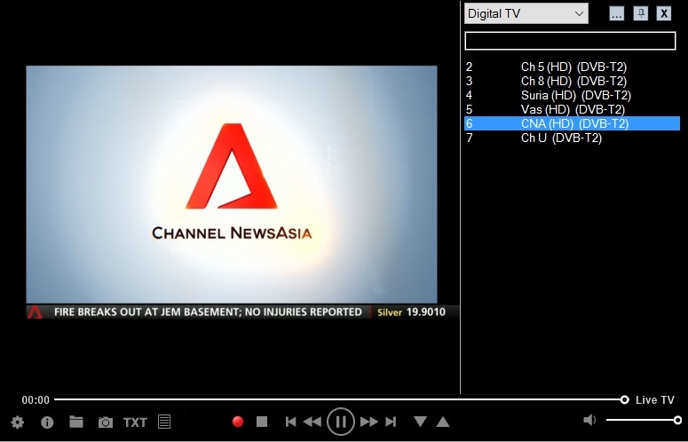Start recording with the red record button

238,422
